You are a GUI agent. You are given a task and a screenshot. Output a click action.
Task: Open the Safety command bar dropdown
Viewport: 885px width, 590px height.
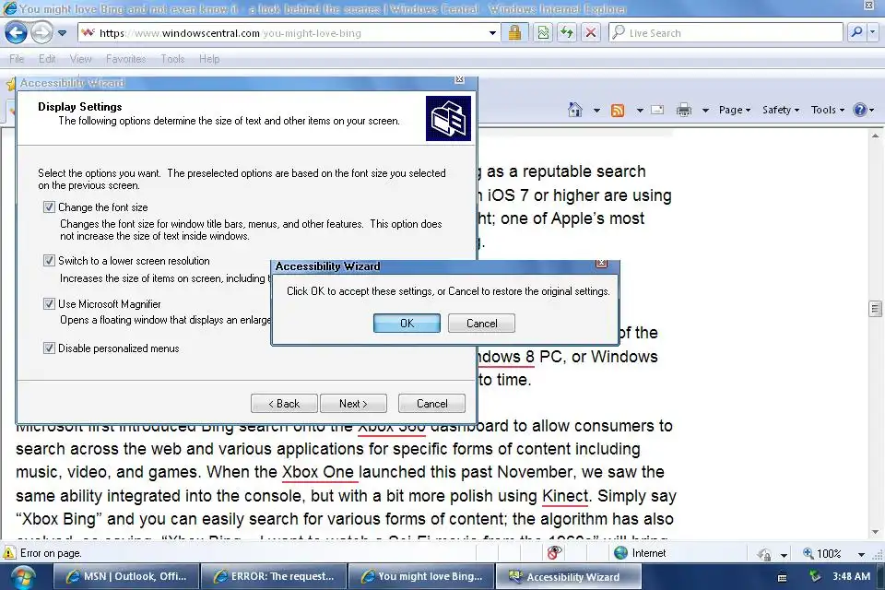pos(781,110)
